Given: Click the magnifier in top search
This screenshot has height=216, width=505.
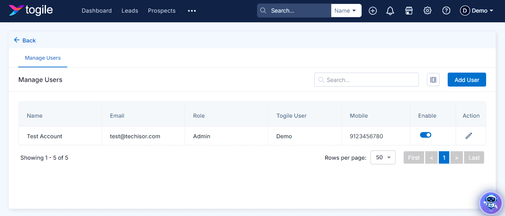Looking at the screenshot, I should 263,11.
